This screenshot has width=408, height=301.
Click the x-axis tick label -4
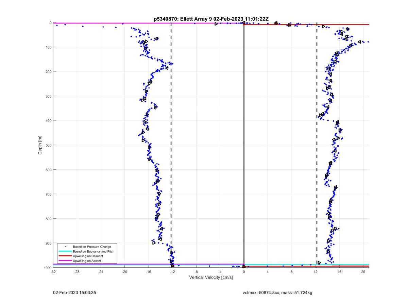(x=220, y=272)
